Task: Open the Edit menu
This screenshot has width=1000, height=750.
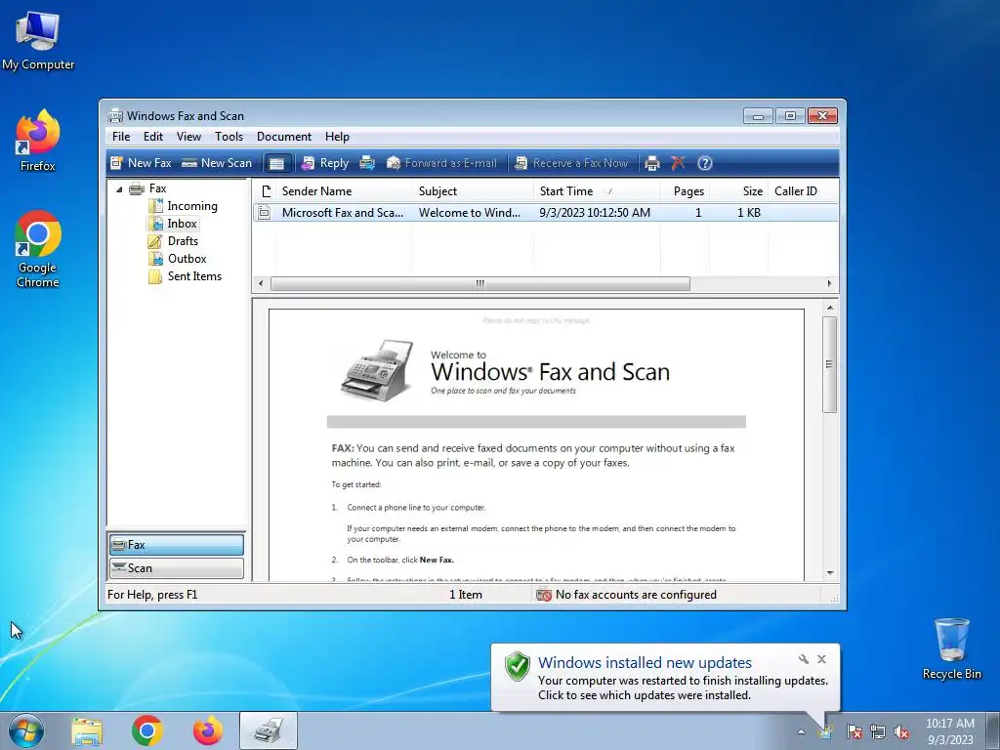Action: [x=153, y=137]
